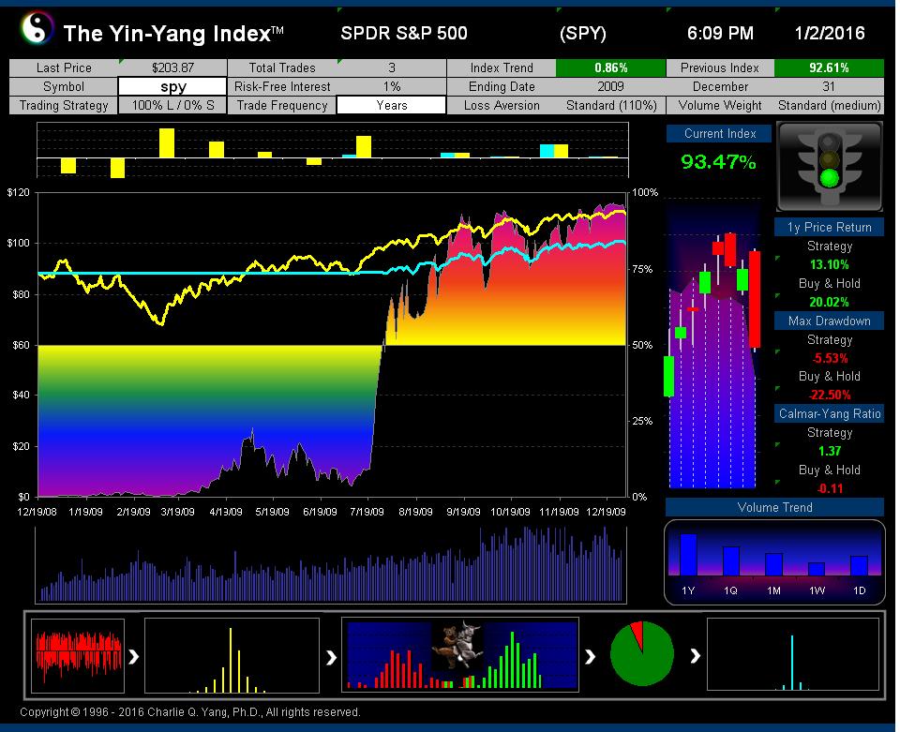Click the green traffic light indicator
This screenshot has height=732, width=900.
pos(830,178)
